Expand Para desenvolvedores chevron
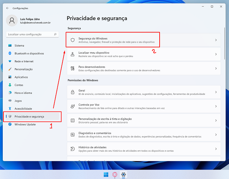The width and height of the screenshot is (229, 179). pos(216,68)
